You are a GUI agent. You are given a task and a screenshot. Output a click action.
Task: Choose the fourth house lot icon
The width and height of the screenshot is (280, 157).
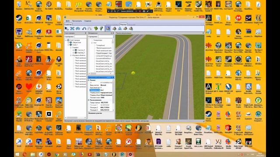click(126, 28)
